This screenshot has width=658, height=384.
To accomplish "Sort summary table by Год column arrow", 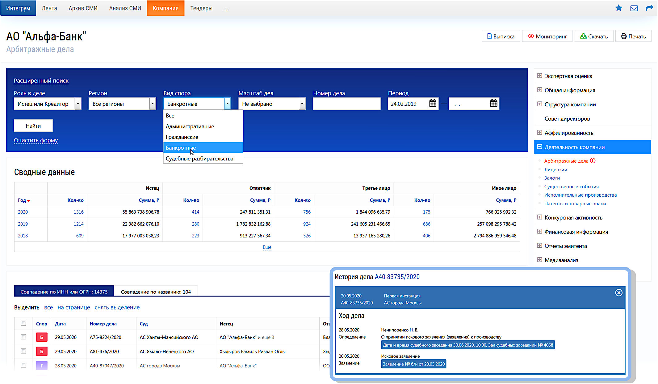I will (29, 201).
